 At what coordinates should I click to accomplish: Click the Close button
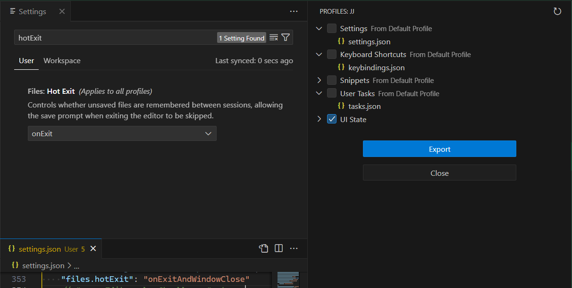pyautogui.click(x=439, y=173)
